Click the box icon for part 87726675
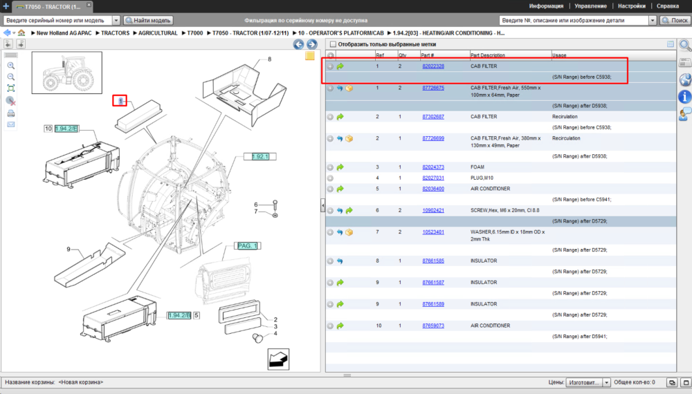This screenshot has height=394, width=692. pos(349,88)
